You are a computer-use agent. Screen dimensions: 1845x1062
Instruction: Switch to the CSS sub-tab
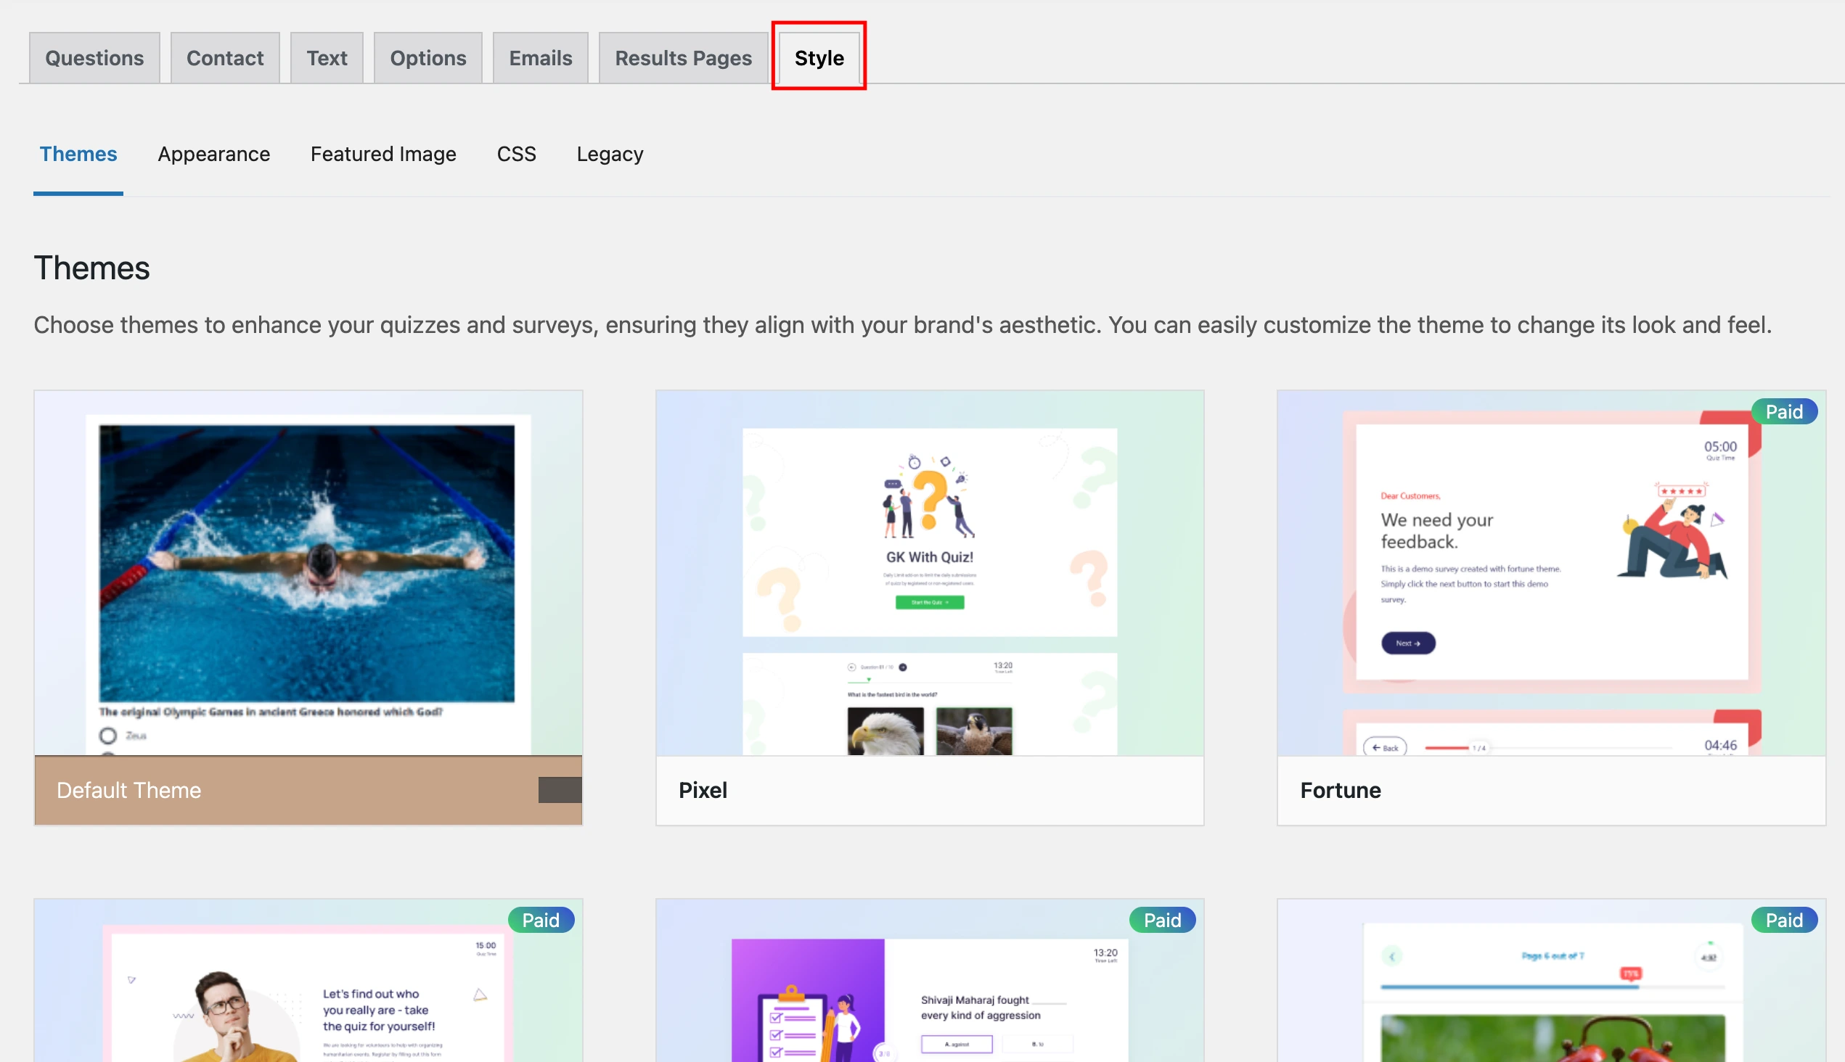click(516, 154)
